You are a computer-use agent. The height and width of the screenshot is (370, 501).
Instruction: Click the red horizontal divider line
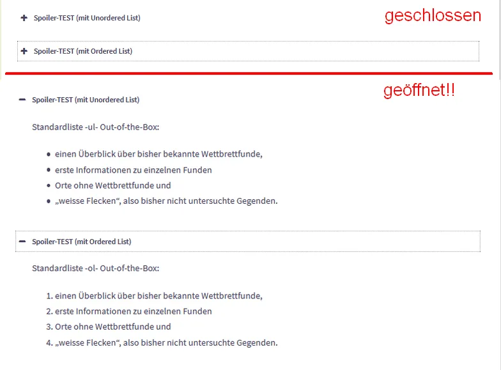point(249,73)
